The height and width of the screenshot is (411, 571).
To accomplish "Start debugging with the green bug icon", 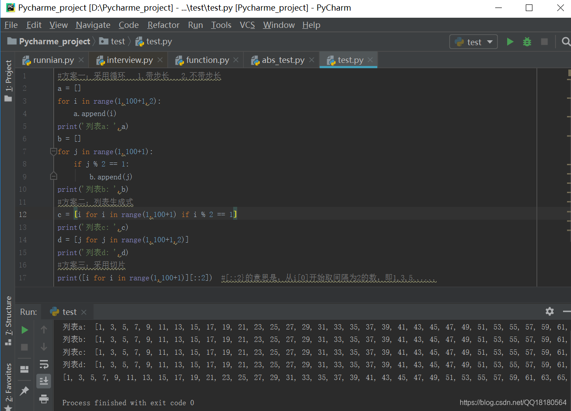I will [527, 42].
